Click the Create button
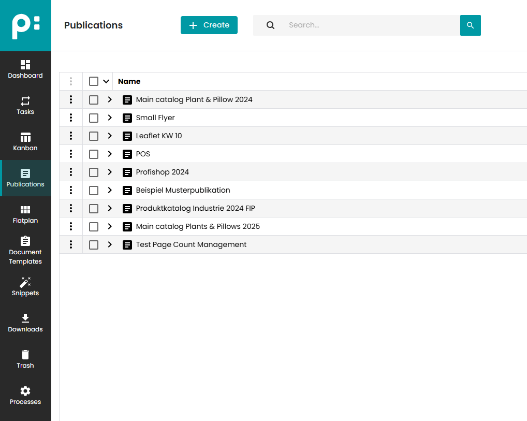The image size is (527, 421). coord(209,25)
